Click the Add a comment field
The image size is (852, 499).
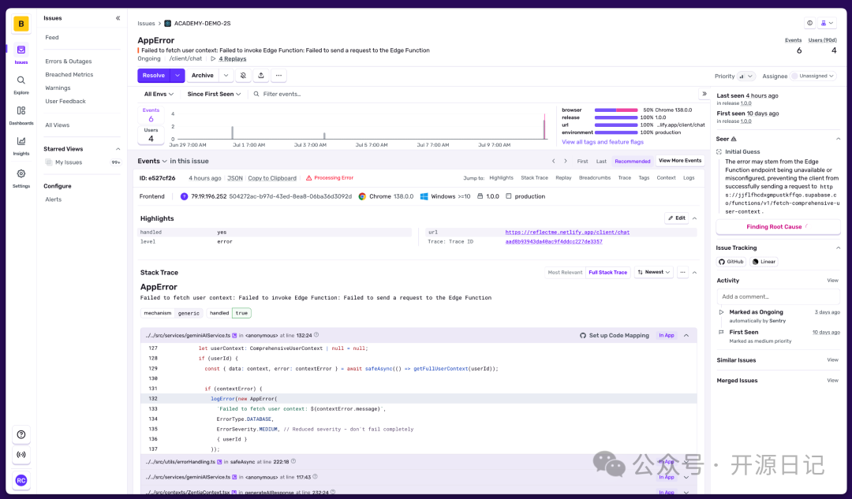[x=778, y=296]
